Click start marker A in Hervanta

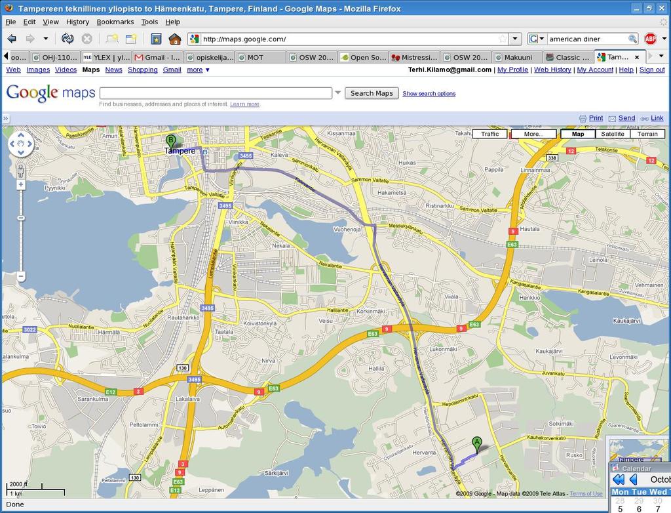[x=476, y=444]
